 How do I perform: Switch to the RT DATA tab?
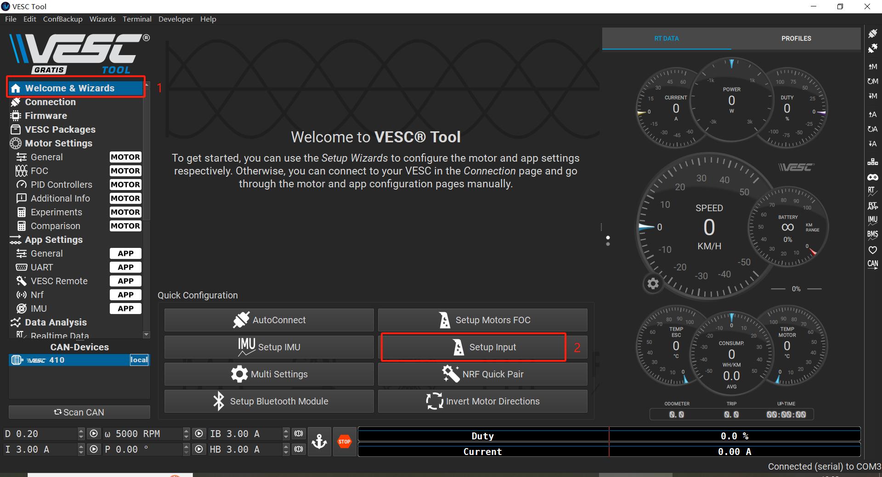coord(667,39)
